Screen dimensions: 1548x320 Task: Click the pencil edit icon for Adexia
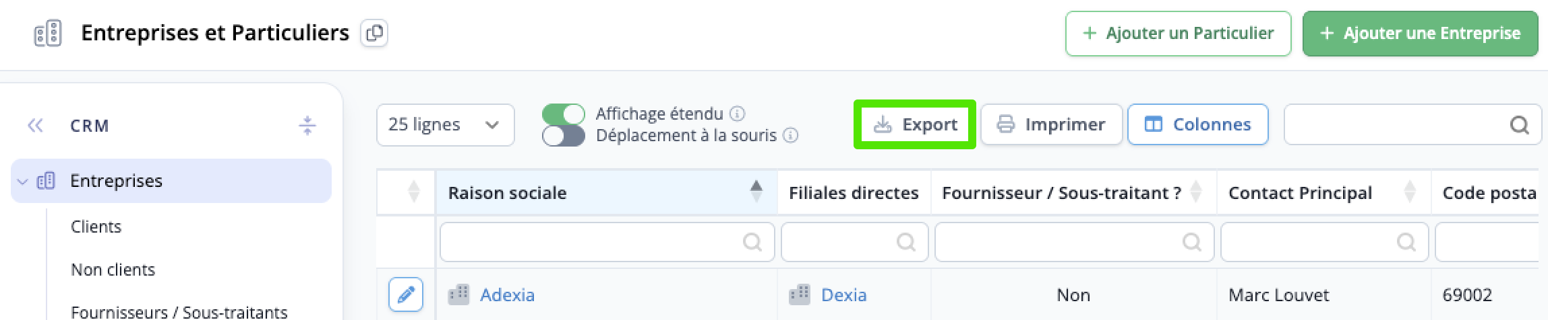point(406,294)
